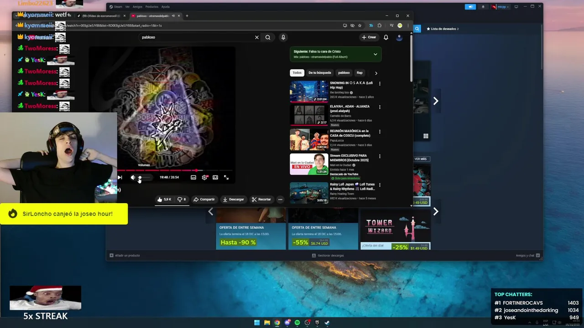Click the Recortar clip button

pos(261,199)
